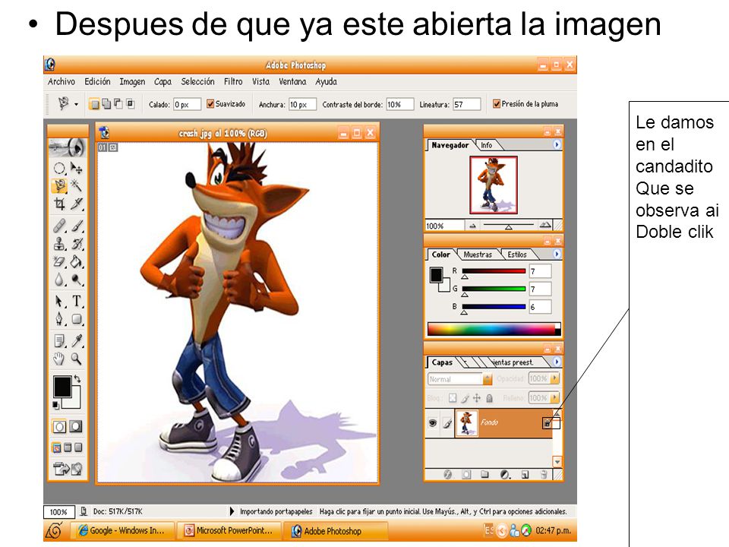The height and width of the screenshot is (547, 729).
Task: Select the Paint Bucket tool
Action: pyautogui.click(x=77, y=262)
